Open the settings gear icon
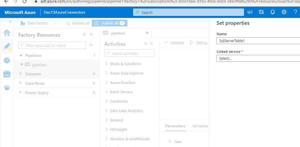 click(x=284, y=12)
